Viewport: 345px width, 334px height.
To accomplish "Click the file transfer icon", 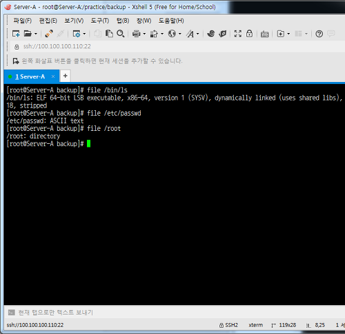I will point(154,34).
